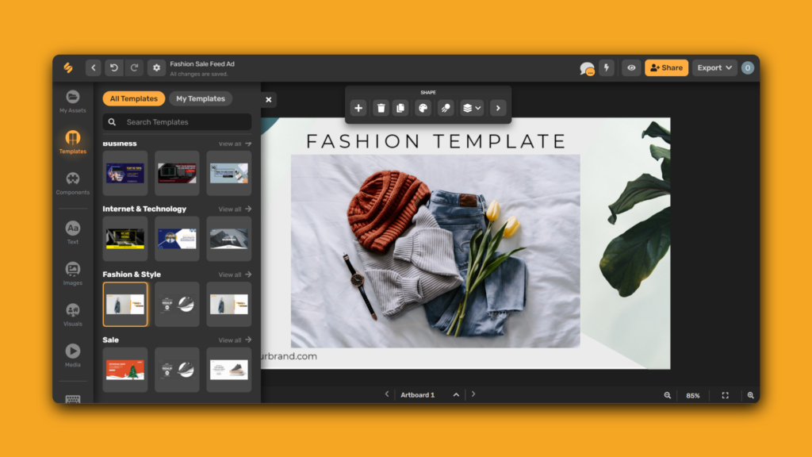Viewport: 812px width, 457px height.
Task: Select the clothing photo on canvas
Action: [435, 252]
